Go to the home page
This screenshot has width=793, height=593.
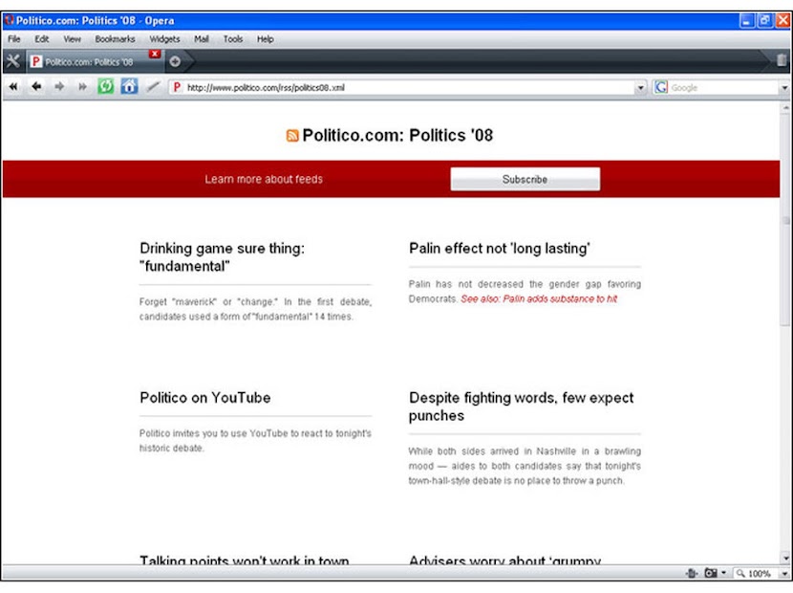[x=129, y=86]
